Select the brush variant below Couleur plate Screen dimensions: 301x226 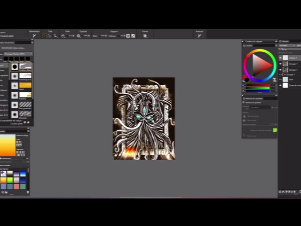click(x=21, y=76)
